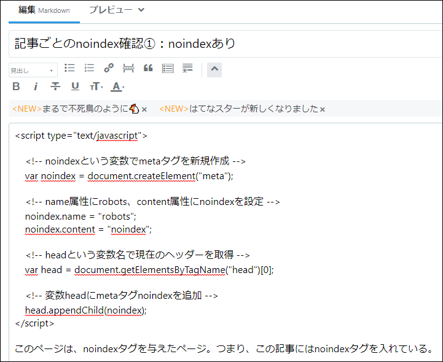443x362 pixels.
Task: Click the comment about 現在のヘッダーを取得
Action: point(138,255)
